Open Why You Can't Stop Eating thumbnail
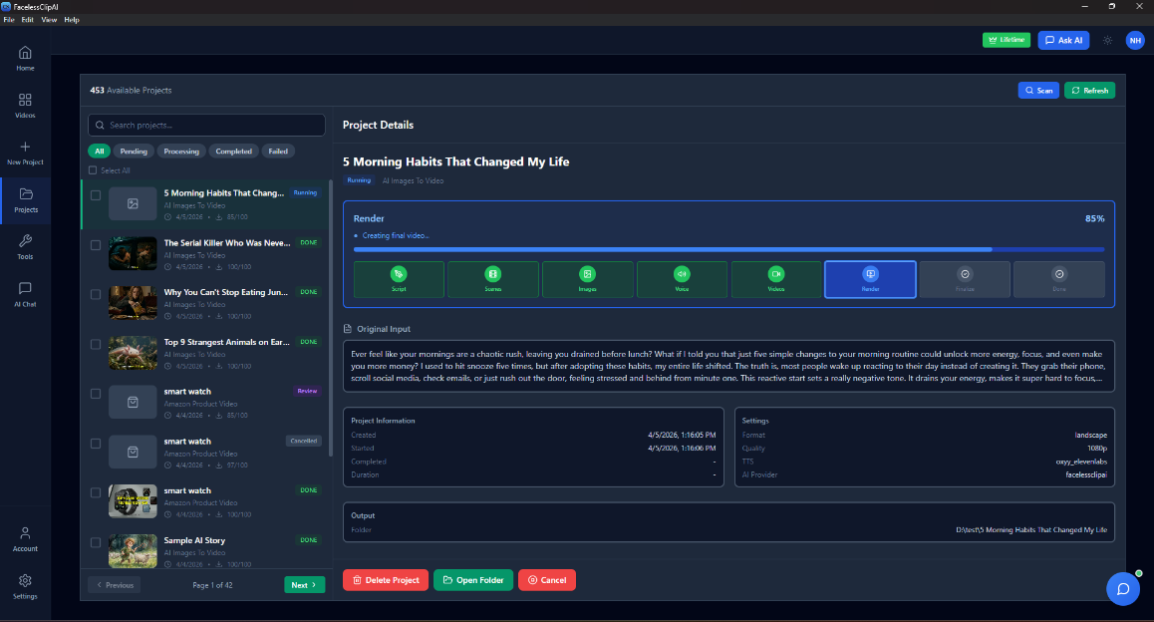 pyautogui.click(x=133, y=303)
